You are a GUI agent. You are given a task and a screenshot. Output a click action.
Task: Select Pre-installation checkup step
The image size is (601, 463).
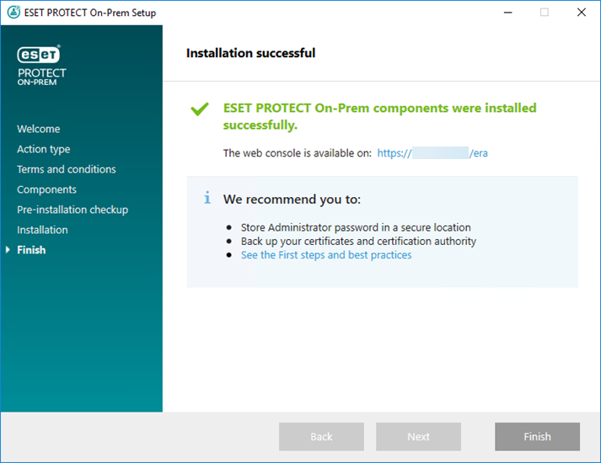pyautogui.click(x=72, y=210)
